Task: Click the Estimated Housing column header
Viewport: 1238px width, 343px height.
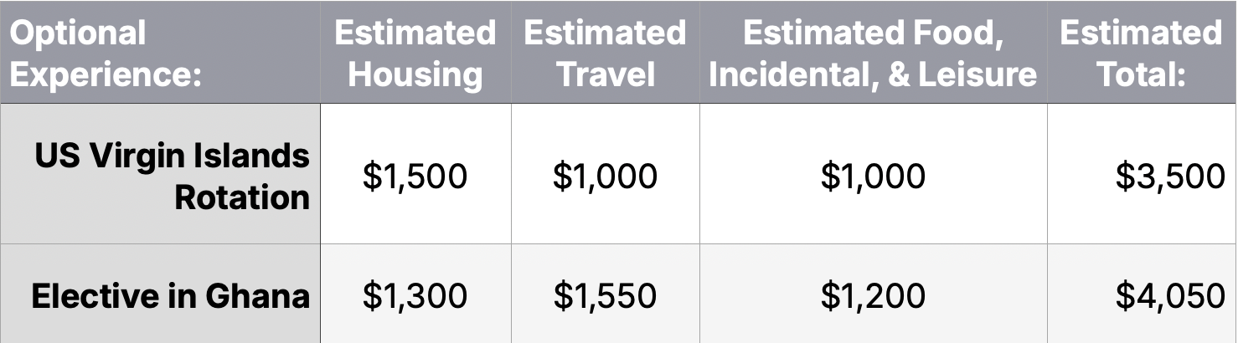Action: [415, 52]
